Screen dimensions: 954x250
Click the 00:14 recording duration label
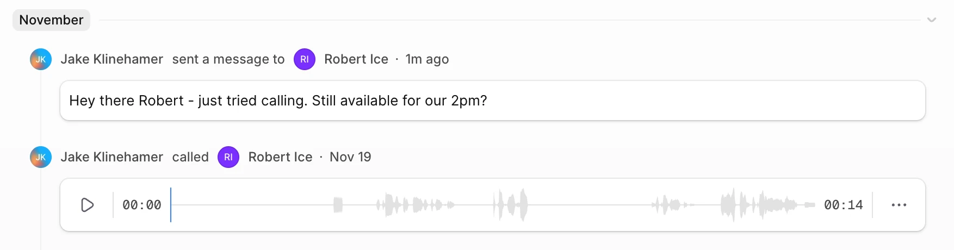[843, 205]
